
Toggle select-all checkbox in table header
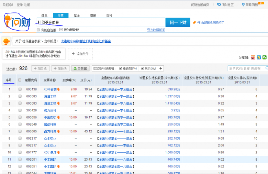[x=20, y=80]
